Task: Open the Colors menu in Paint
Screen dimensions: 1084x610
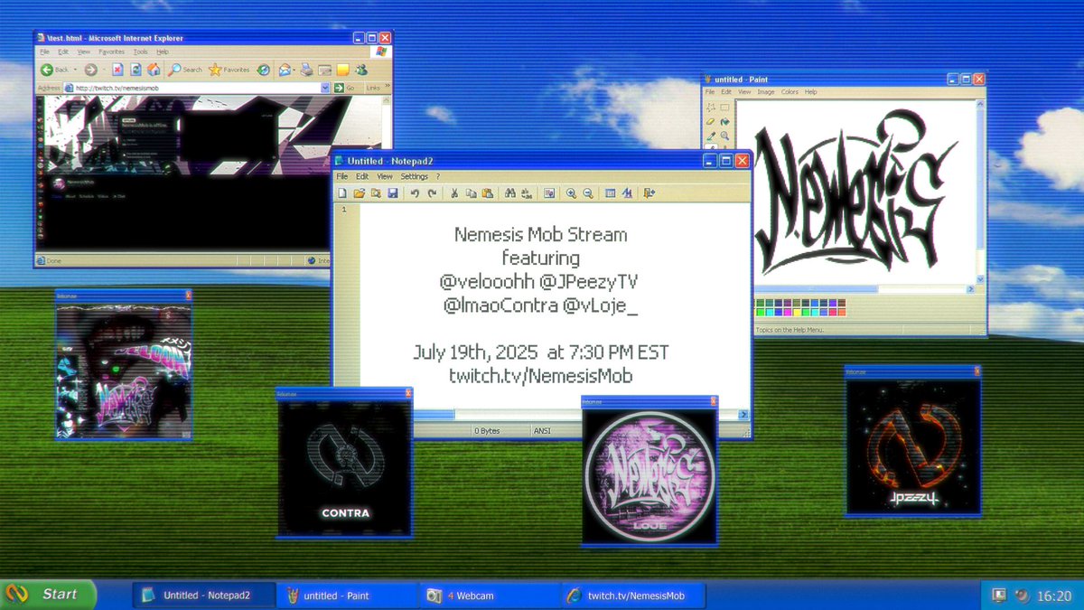Action: pyautogui.click(x=790, y=92)
